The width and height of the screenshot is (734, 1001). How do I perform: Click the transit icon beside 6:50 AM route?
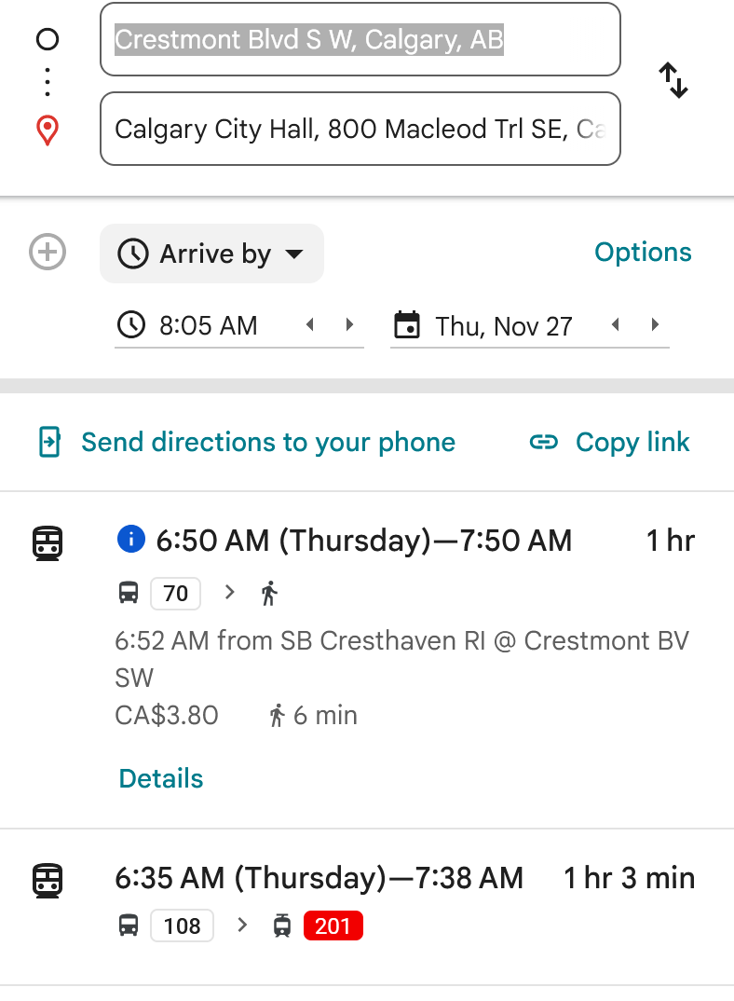tap(48, 542)
